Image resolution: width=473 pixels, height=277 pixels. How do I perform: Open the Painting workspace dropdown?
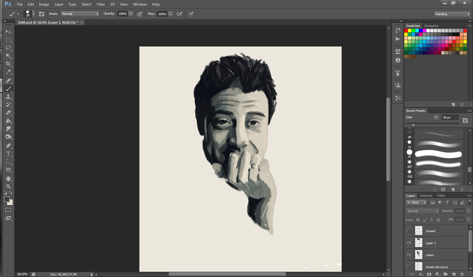[x=452, y=14]
